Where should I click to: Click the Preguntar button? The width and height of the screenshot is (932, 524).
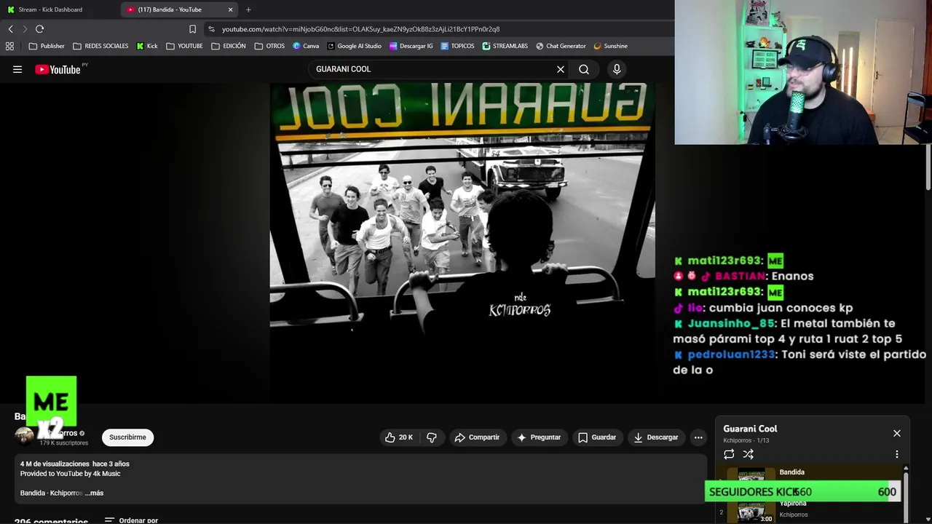539,437
